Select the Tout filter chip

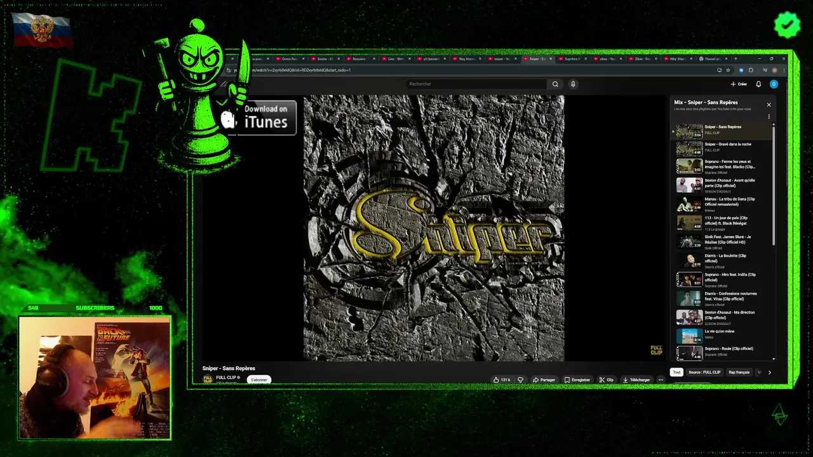(676, 372)
